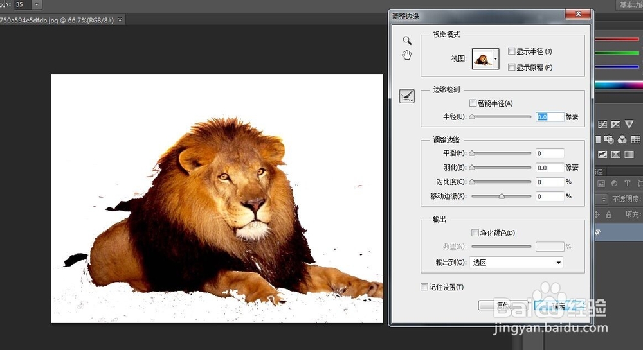Open the view mode thumbnail dropdown
The height and width of the screenshot is (350, 643).
[x=495, y=58]
